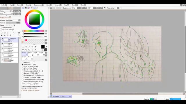Switch to the 20200402_211712 document tab

click(x=61, y=96)
